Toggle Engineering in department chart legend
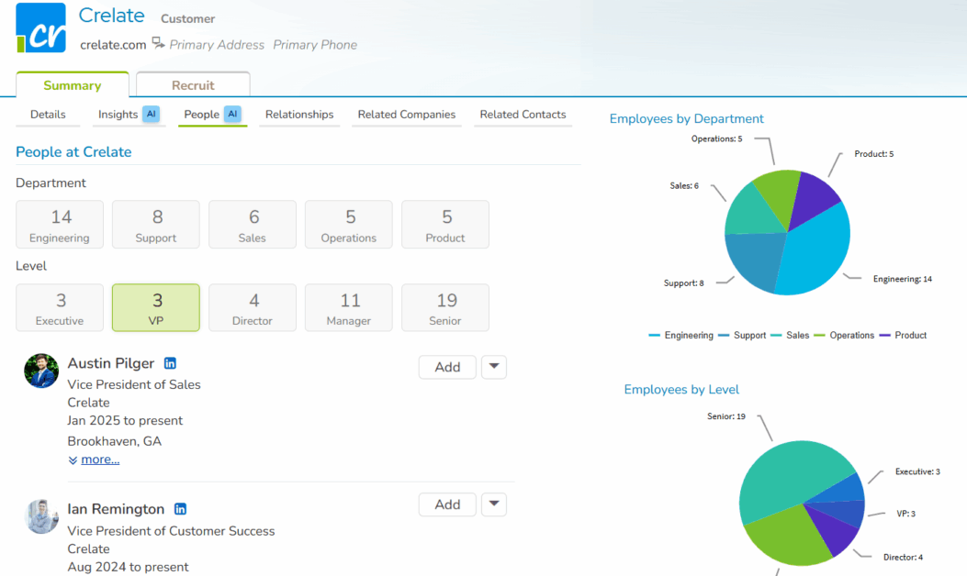This screenshot has width=967, height=576. (x=680, y=335)
